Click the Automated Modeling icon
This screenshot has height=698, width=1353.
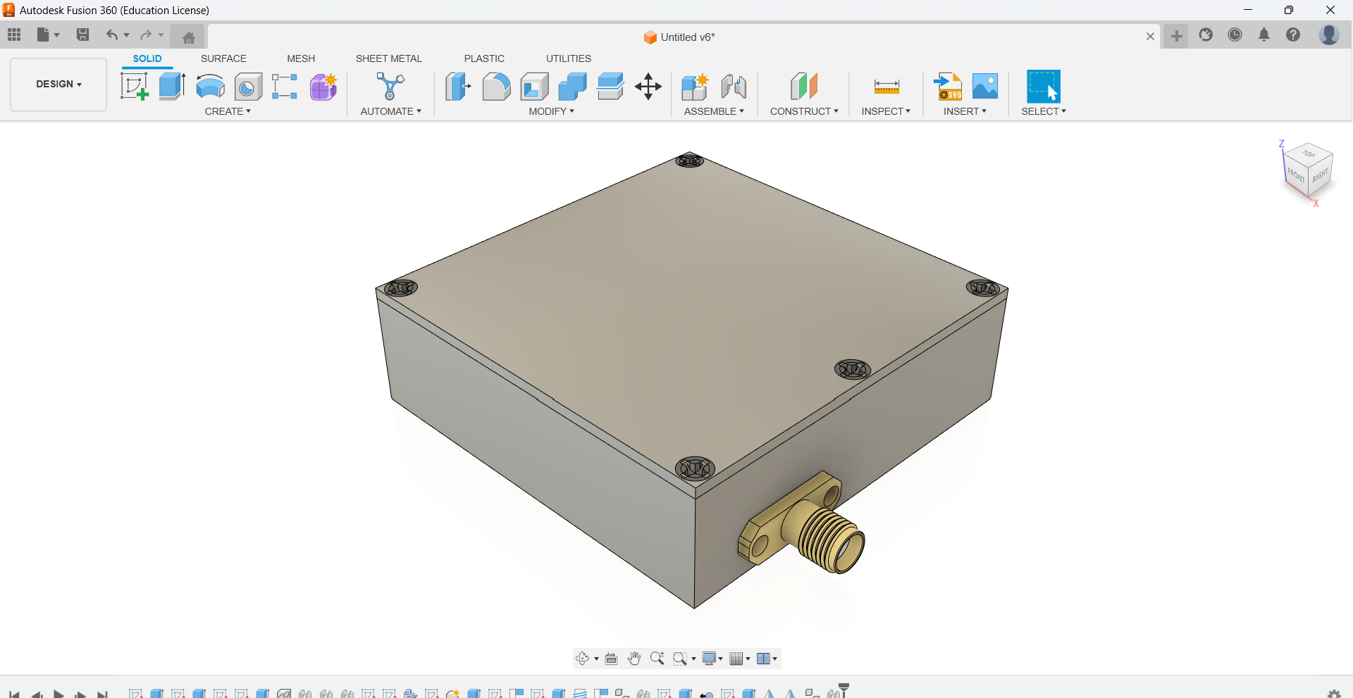point(390,87)
